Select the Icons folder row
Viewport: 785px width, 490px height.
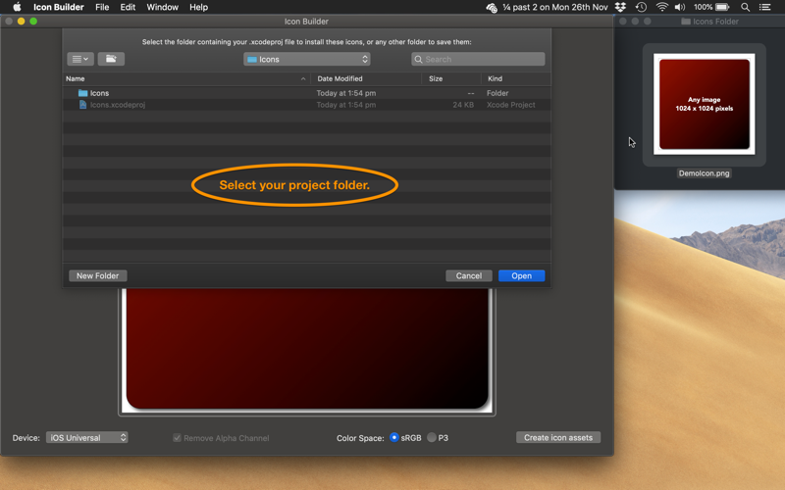point(307,93)
